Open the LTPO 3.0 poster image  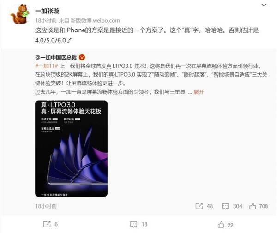coord(72,149)
